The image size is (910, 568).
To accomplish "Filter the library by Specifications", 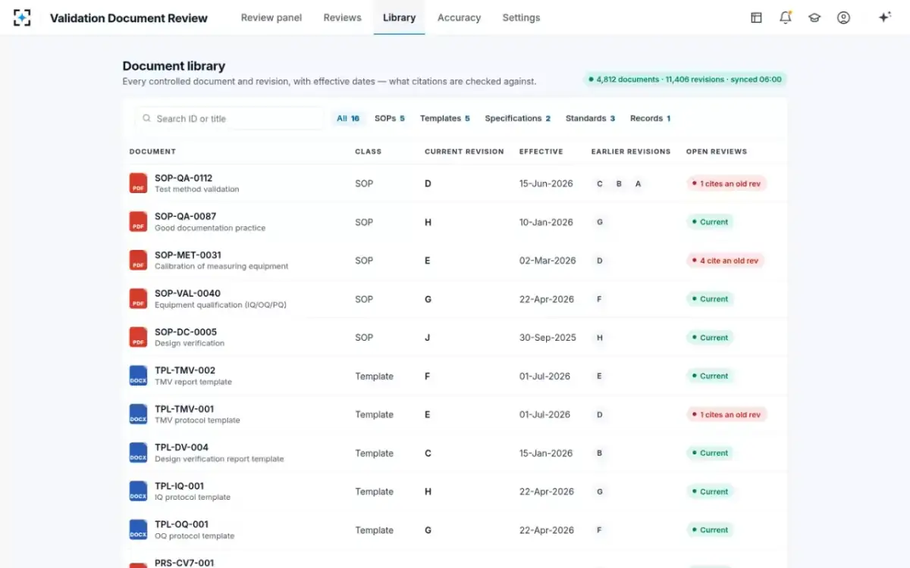I will click(x=518, y=118).
